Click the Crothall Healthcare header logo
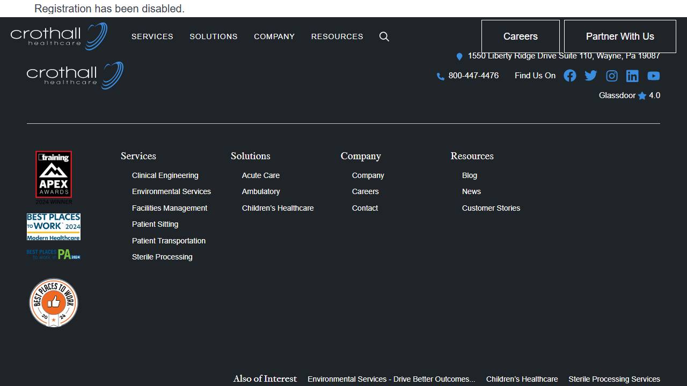Viewport: 687px width, 386px height. tap(59, 36)
